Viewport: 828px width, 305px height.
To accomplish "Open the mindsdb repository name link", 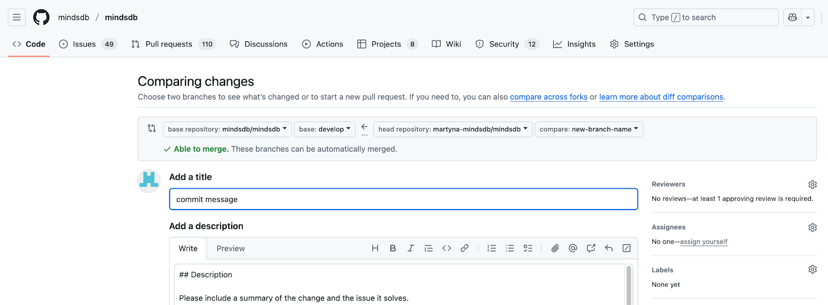I will tap(121, 17).
